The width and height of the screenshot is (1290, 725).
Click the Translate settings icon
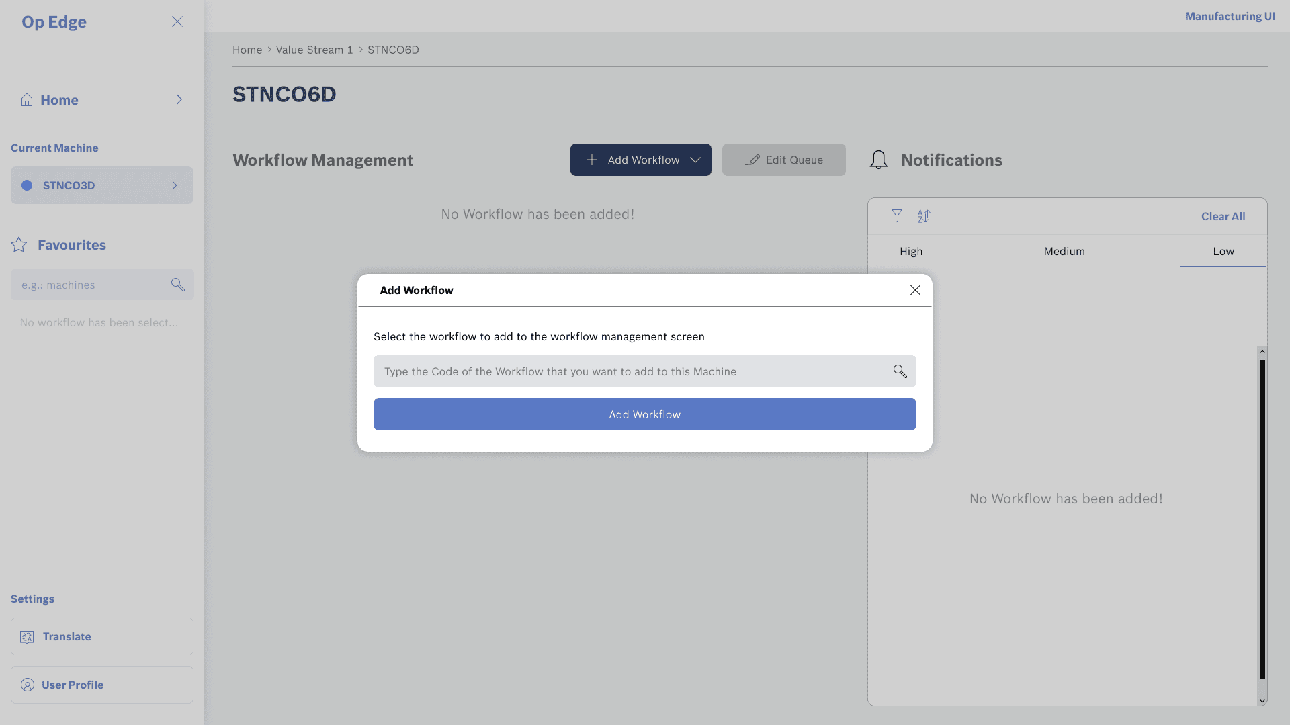point(27,637)
